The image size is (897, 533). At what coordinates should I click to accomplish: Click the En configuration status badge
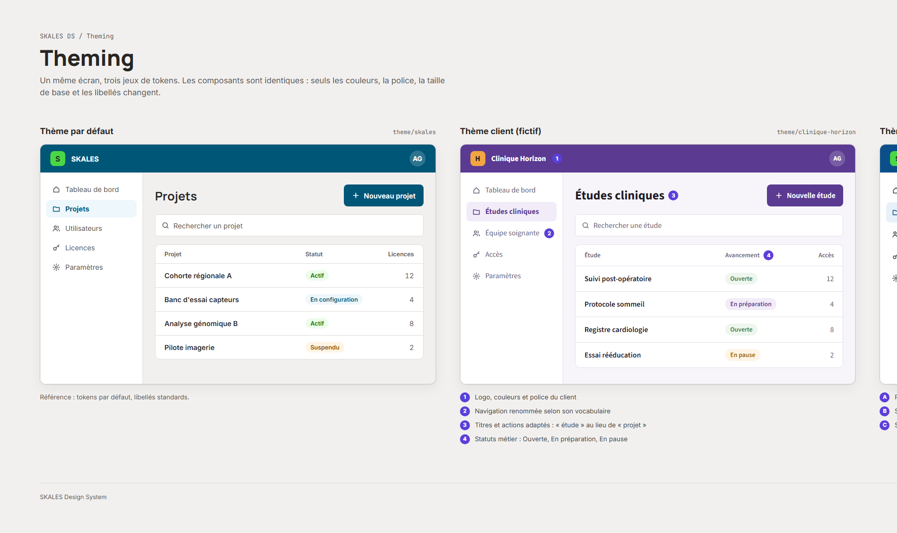pos(334,300)
